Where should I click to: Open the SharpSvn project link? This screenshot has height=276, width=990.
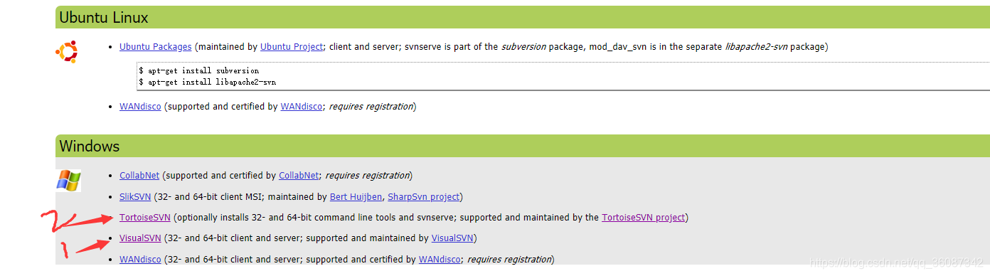424,196
